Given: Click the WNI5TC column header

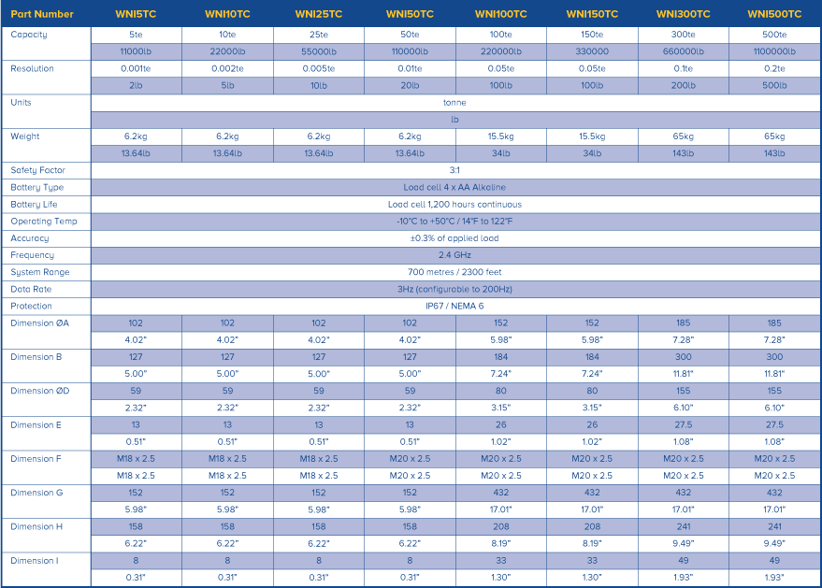Looking at the screenshot, I should (x=136, y=14).
